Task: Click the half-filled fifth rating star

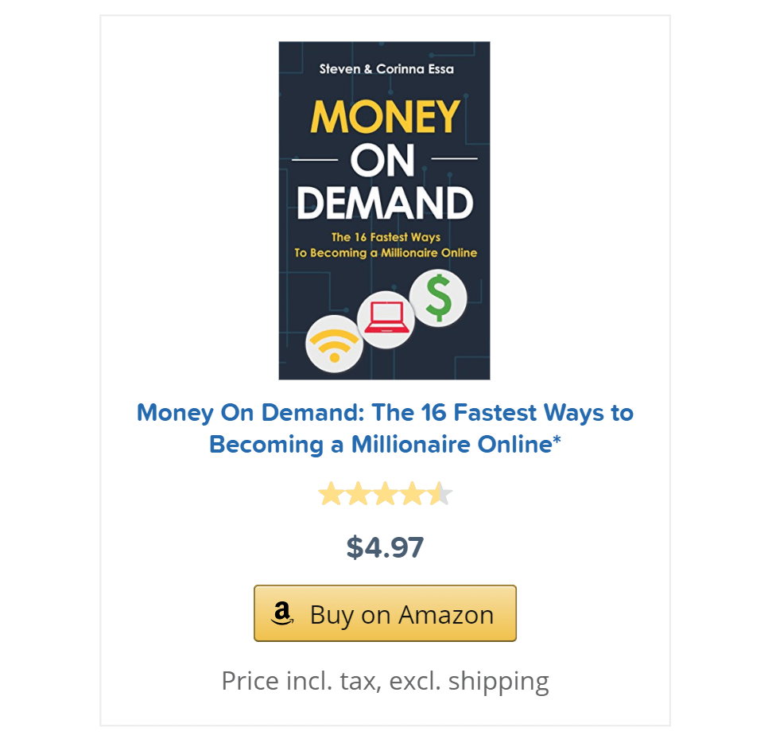Action: coord(440,493)
